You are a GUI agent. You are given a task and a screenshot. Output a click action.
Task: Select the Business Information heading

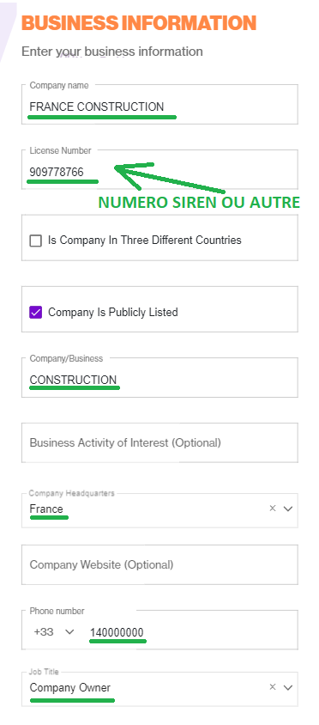click(139, 22)
